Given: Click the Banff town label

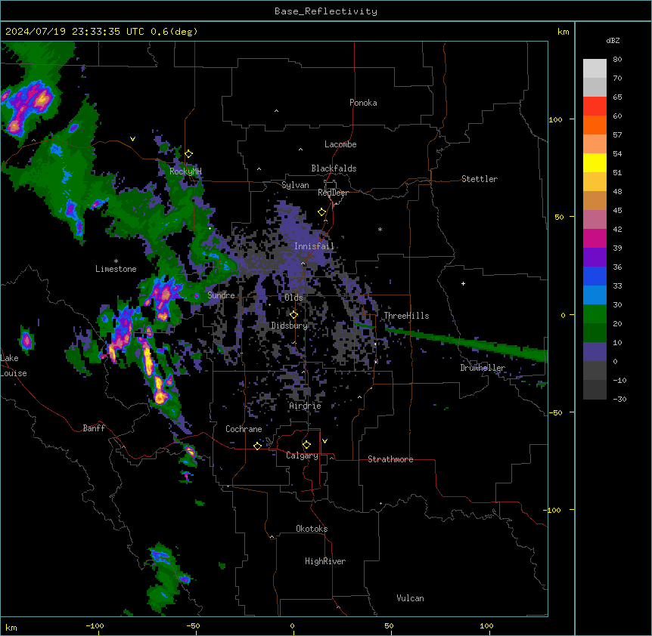Looking at the screenshot, I should point(94,428).
